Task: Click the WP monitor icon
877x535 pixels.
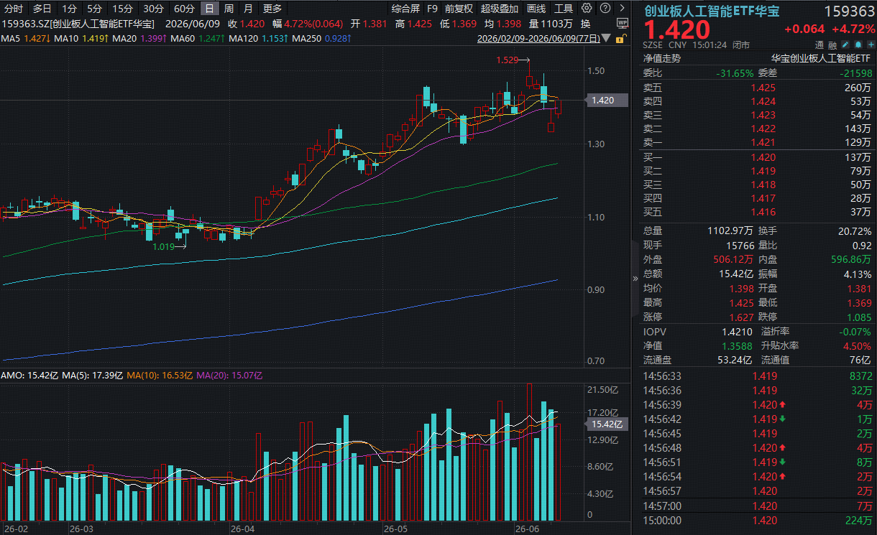Action: (622, 23)
